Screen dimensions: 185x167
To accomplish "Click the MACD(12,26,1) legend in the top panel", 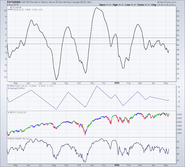I will (25, 10).
